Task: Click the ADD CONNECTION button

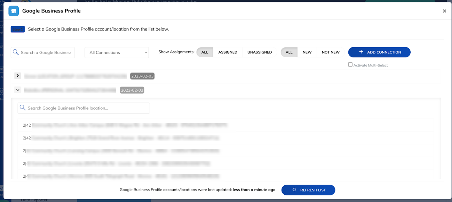Action: coord(379,52)
